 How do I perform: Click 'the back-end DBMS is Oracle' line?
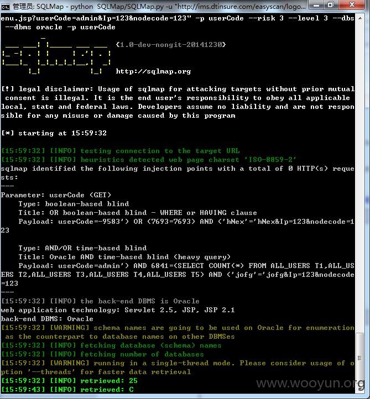[100, 301]
